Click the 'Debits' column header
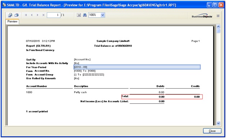The image size is (226, 138). pos(161,86)
